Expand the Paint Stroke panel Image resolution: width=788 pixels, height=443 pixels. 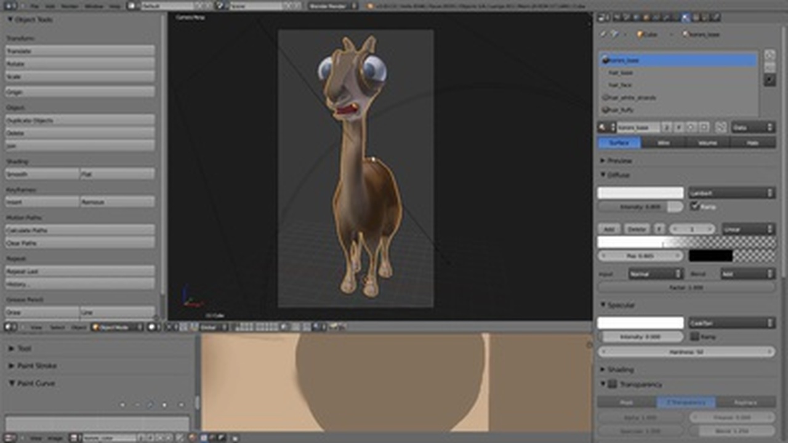[37, 365]
